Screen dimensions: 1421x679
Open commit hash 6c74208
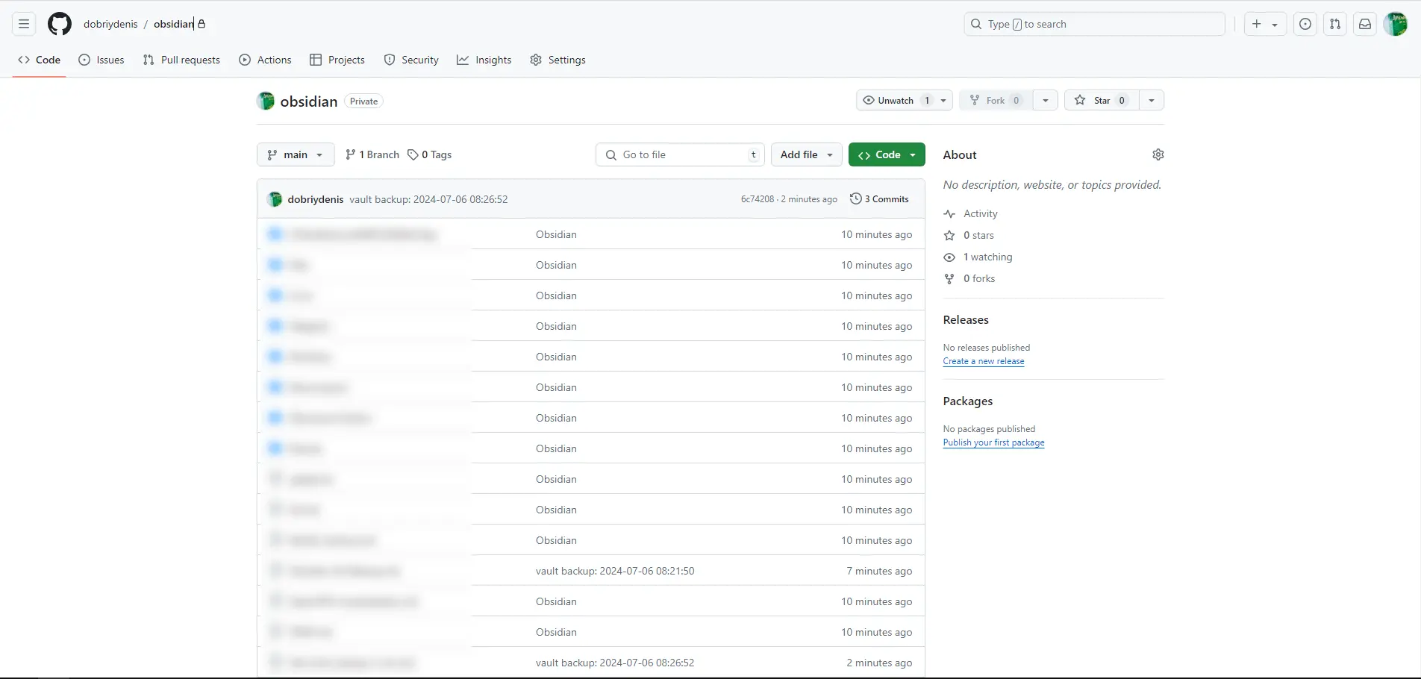758,199
